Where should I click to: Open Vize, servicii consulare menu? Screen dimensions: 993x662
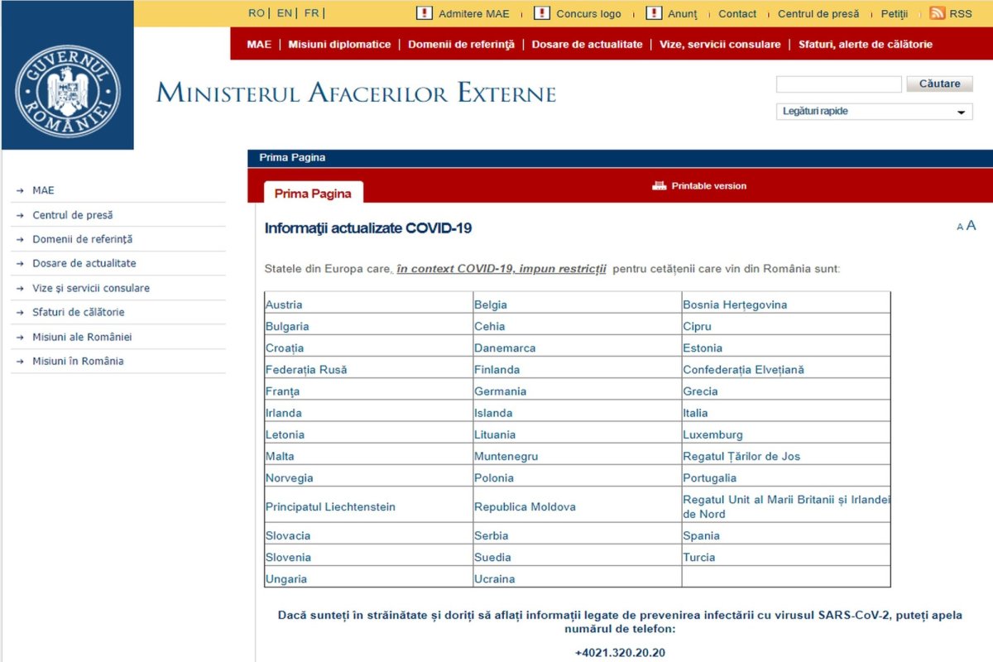pyautogui.click(x=719, y=45)
